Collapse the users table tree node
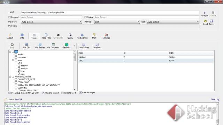Screen dimensions: 223x125 click(x=13, y=60)
